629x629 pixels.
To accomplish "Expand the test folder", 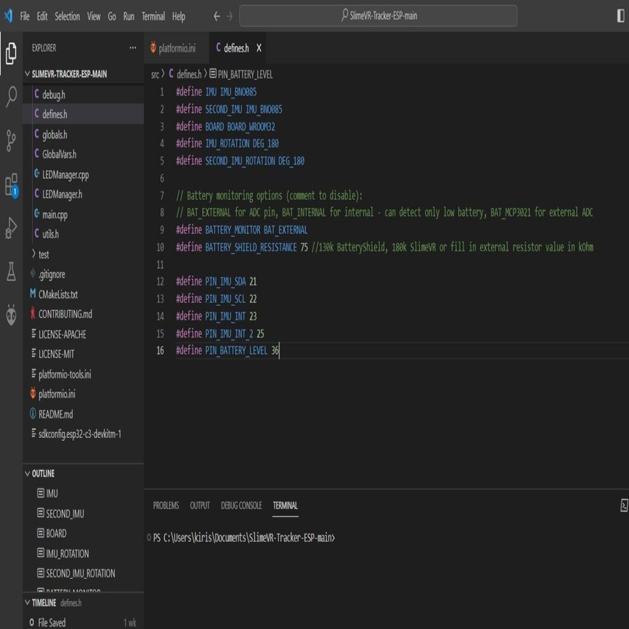I will point(44,255).
